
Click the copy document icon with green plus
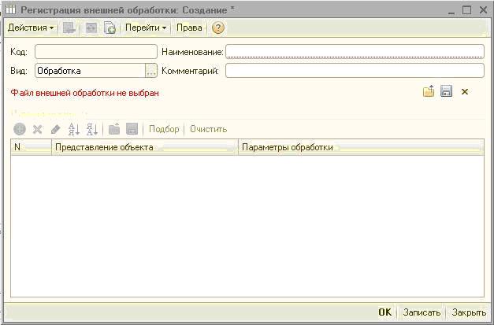click(x=110, y=28)
